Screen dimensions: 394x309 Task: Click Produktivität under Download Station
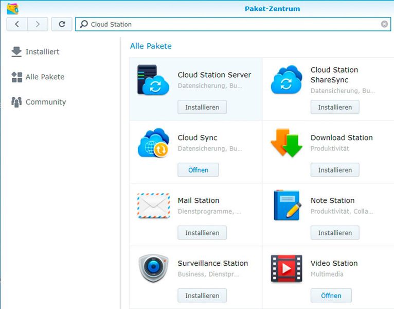pyautogui.click(x=330, y=148)
